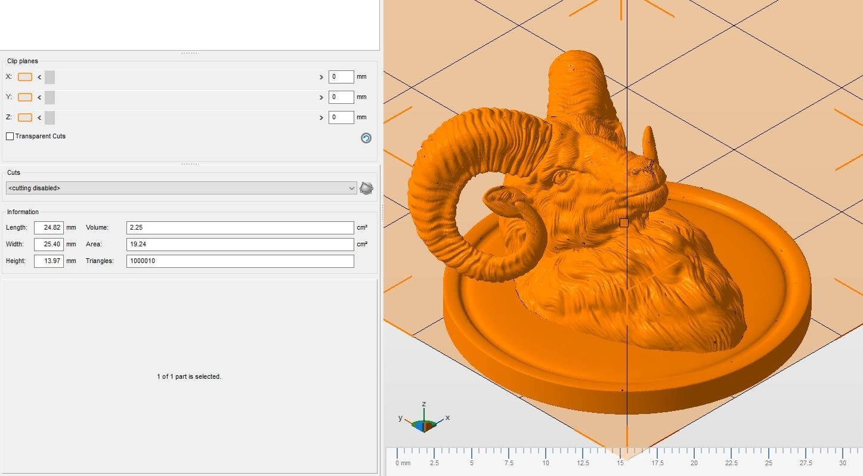Enable the Transparent Cuts checkbox

(10, 137)
